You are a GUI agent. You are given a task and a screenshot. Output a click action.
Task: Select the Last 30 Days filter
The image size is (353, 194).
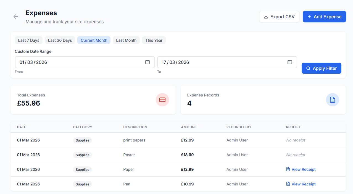coord(60,40)
